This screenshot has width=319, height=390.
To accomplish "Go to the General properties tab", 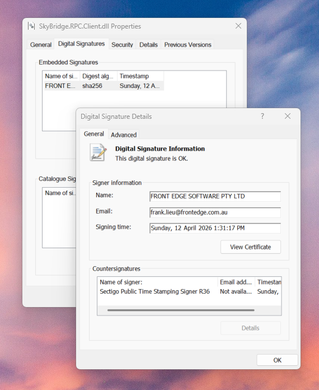I will point(41,45).
